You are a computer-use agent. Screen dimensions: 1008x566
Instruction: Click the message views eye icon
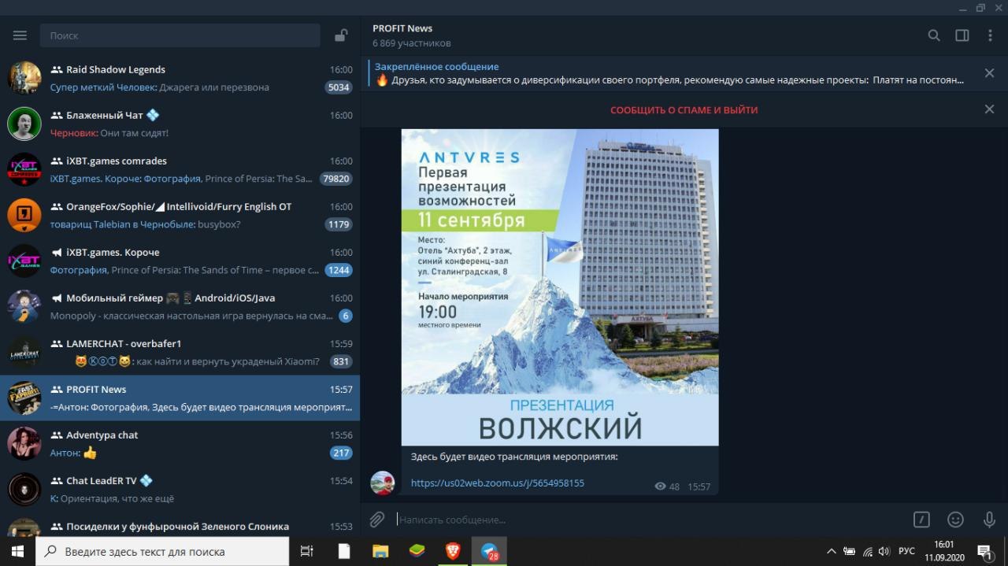pos(660,486)
